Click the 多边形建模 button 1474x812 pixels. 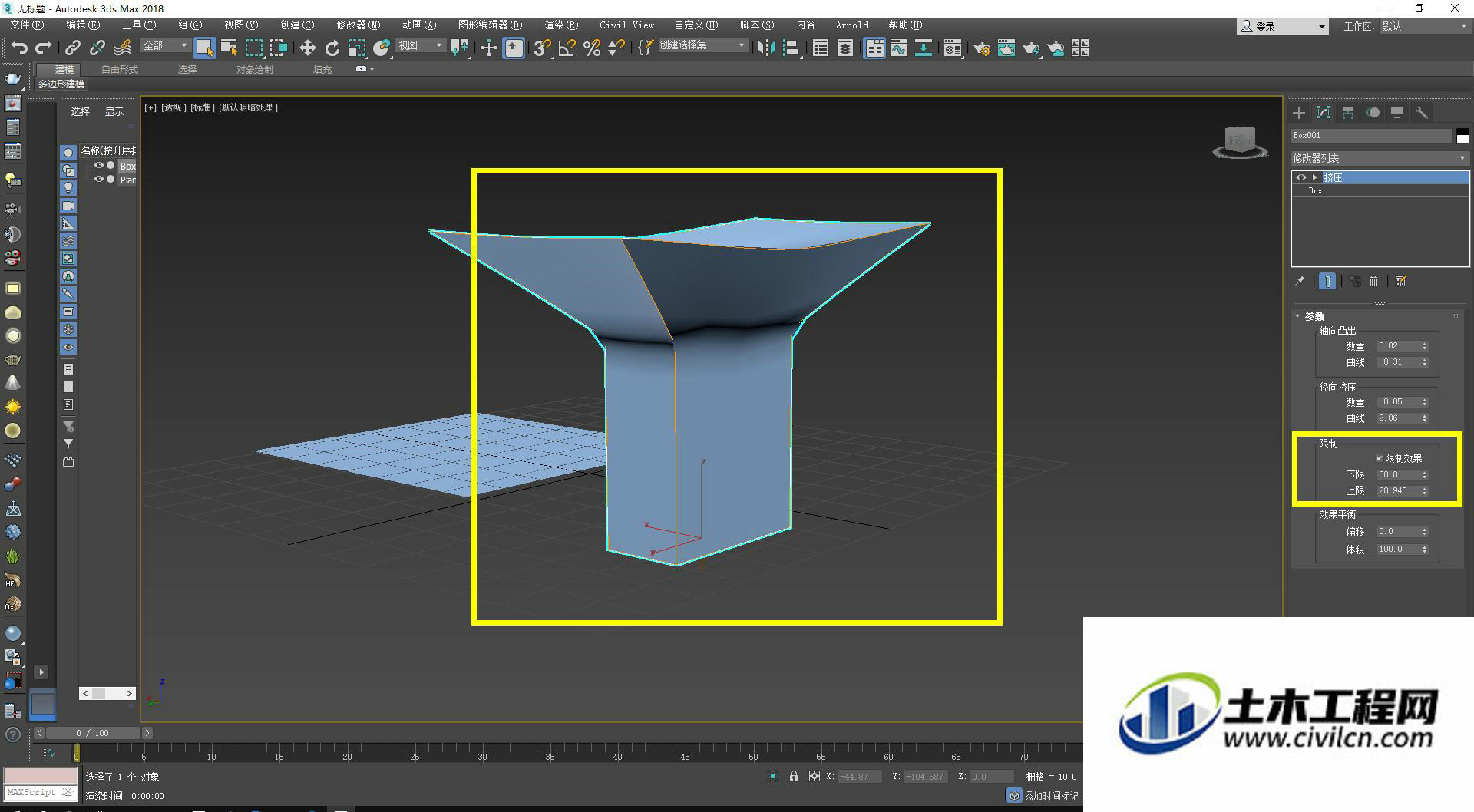pyautogui.click(x=61, y=84)
